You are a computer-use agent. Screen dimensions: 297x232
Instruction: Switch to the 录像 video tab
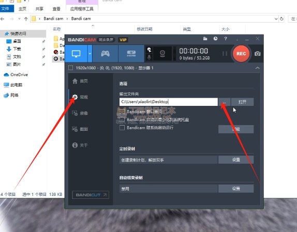pos(80,113)
